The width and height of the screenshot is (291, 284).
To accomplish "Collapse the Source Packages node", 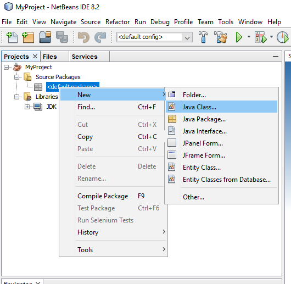I will 16,77.
